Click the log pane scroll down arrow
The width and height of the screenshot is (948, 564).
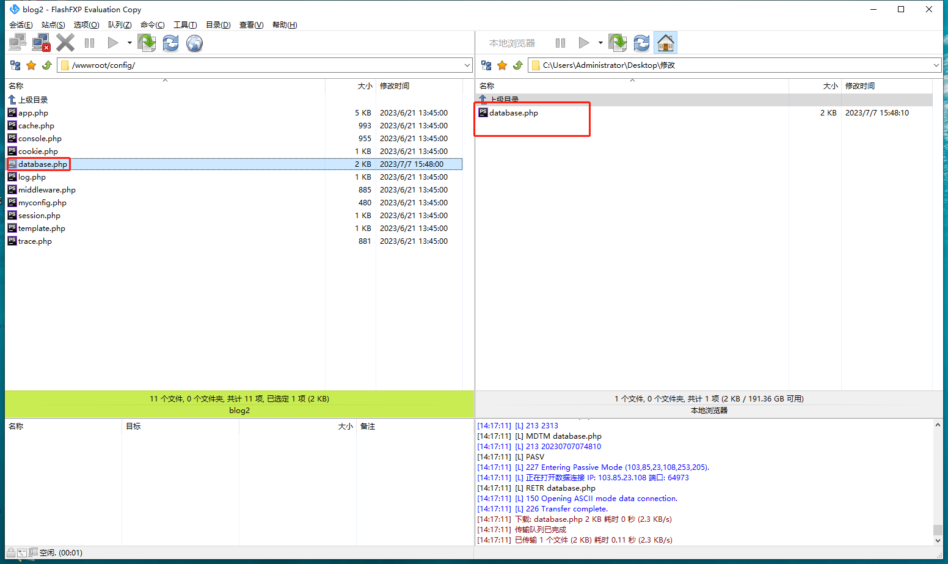point(938,540)
